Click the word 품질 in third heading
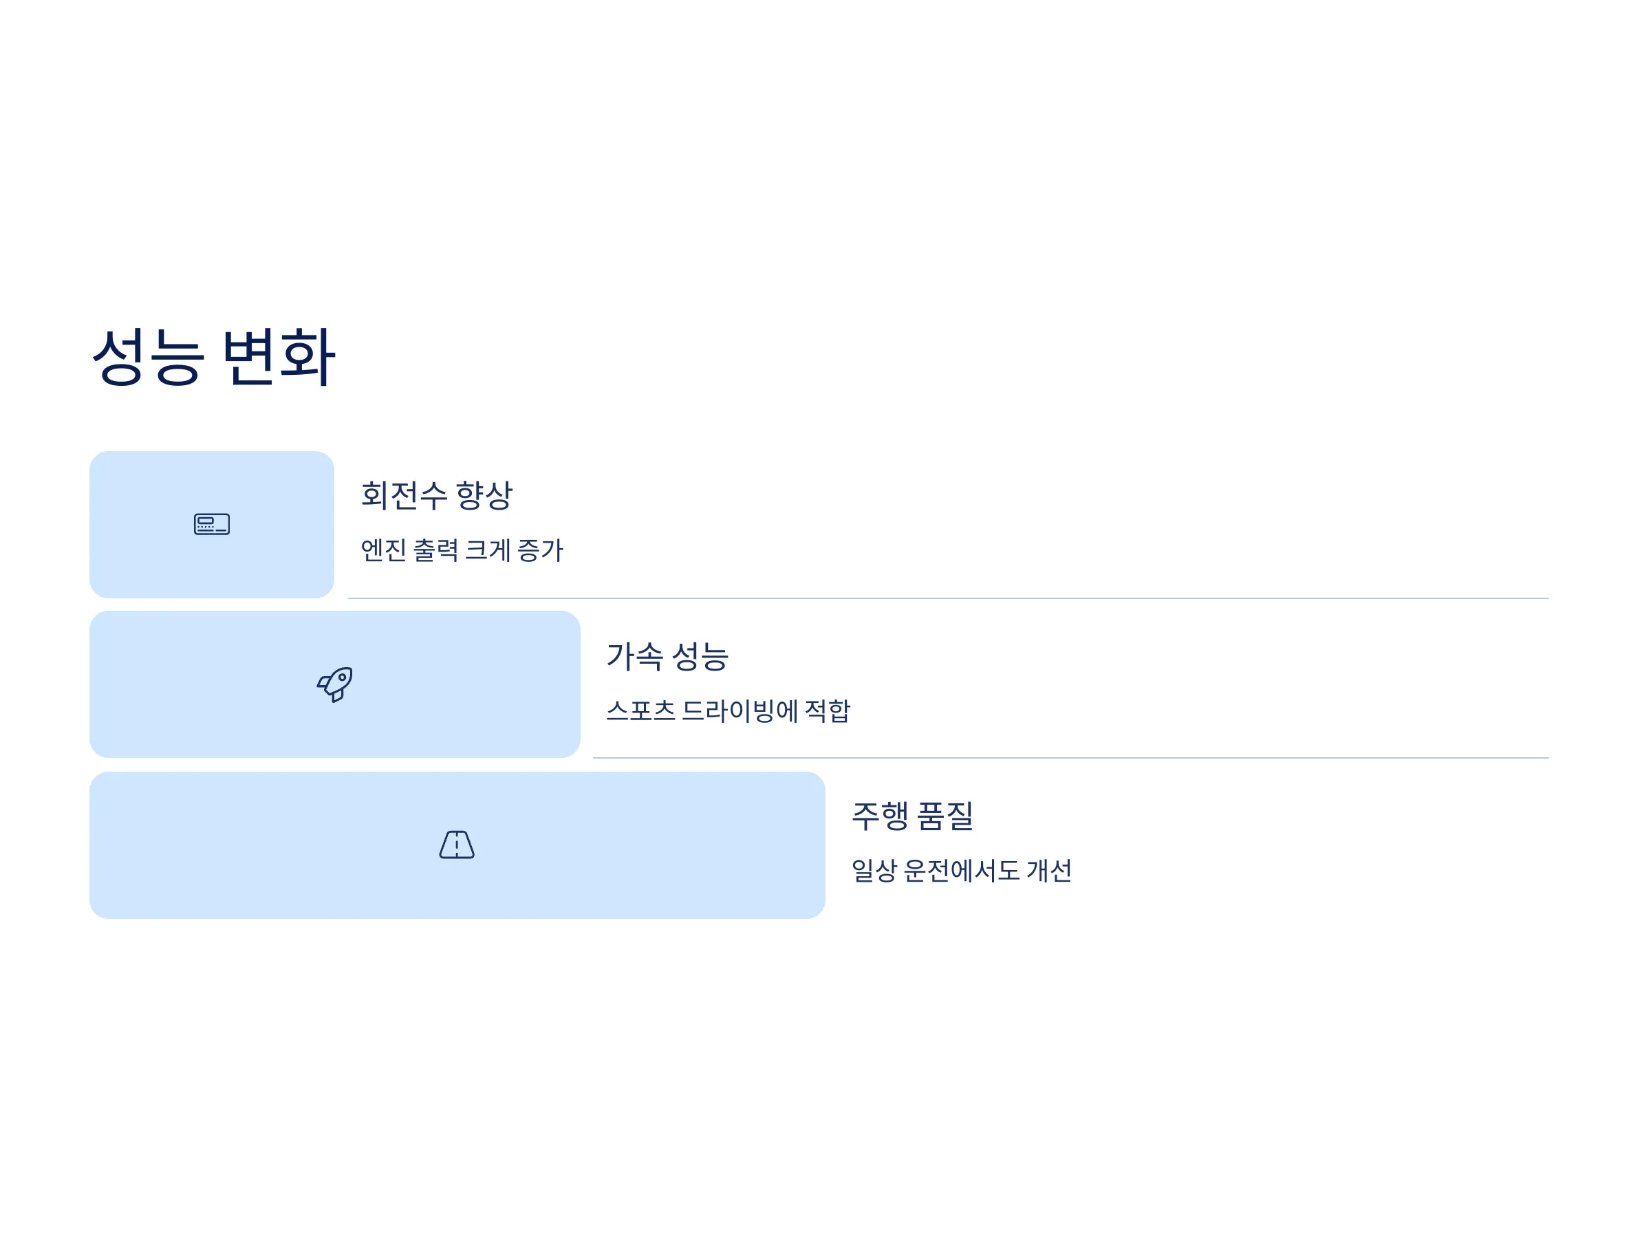 [x=945, y=816]
